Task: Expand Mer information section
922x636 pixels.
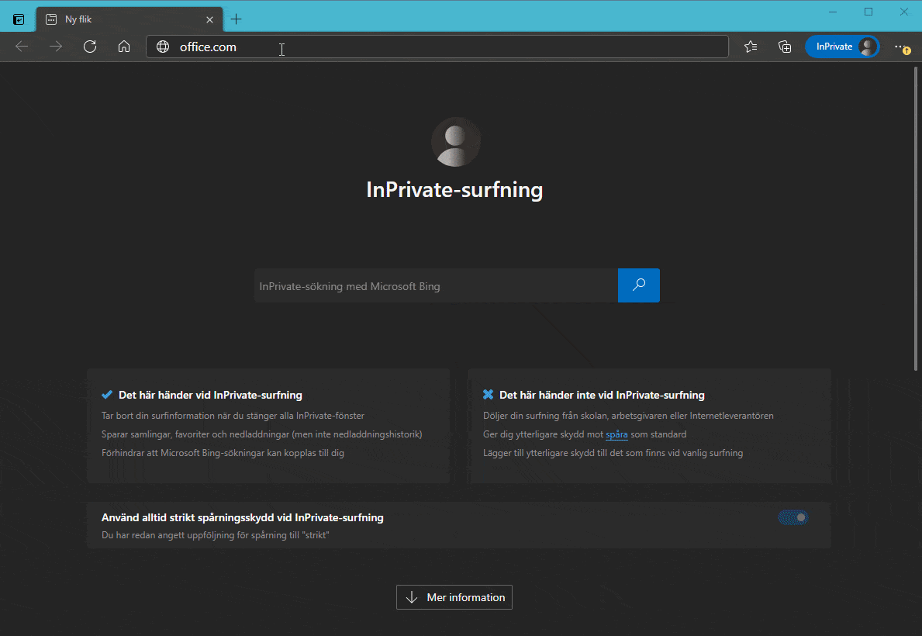Action: (x=454, y=597)
